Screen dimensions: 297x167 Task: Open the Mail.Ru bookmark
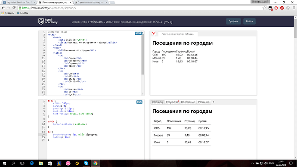pyautogui.click(x=22, y=13)
